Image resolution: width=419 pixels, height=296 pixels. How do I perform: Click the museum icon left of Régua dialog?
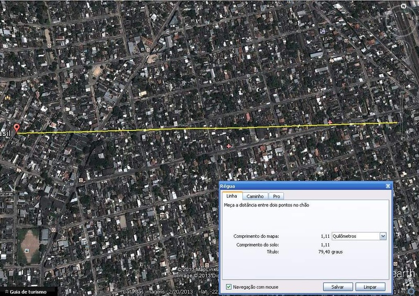click(162, 215)
